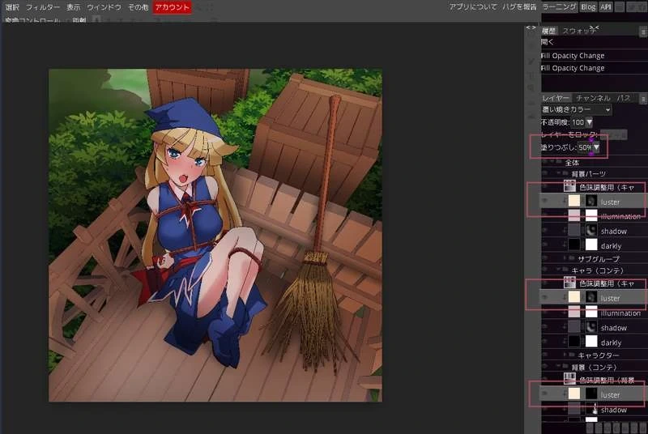Image resolution: width=648 pixels, height=434 pixels.
Task: Click the サブグループ folder icon
Action: (572, 258)
